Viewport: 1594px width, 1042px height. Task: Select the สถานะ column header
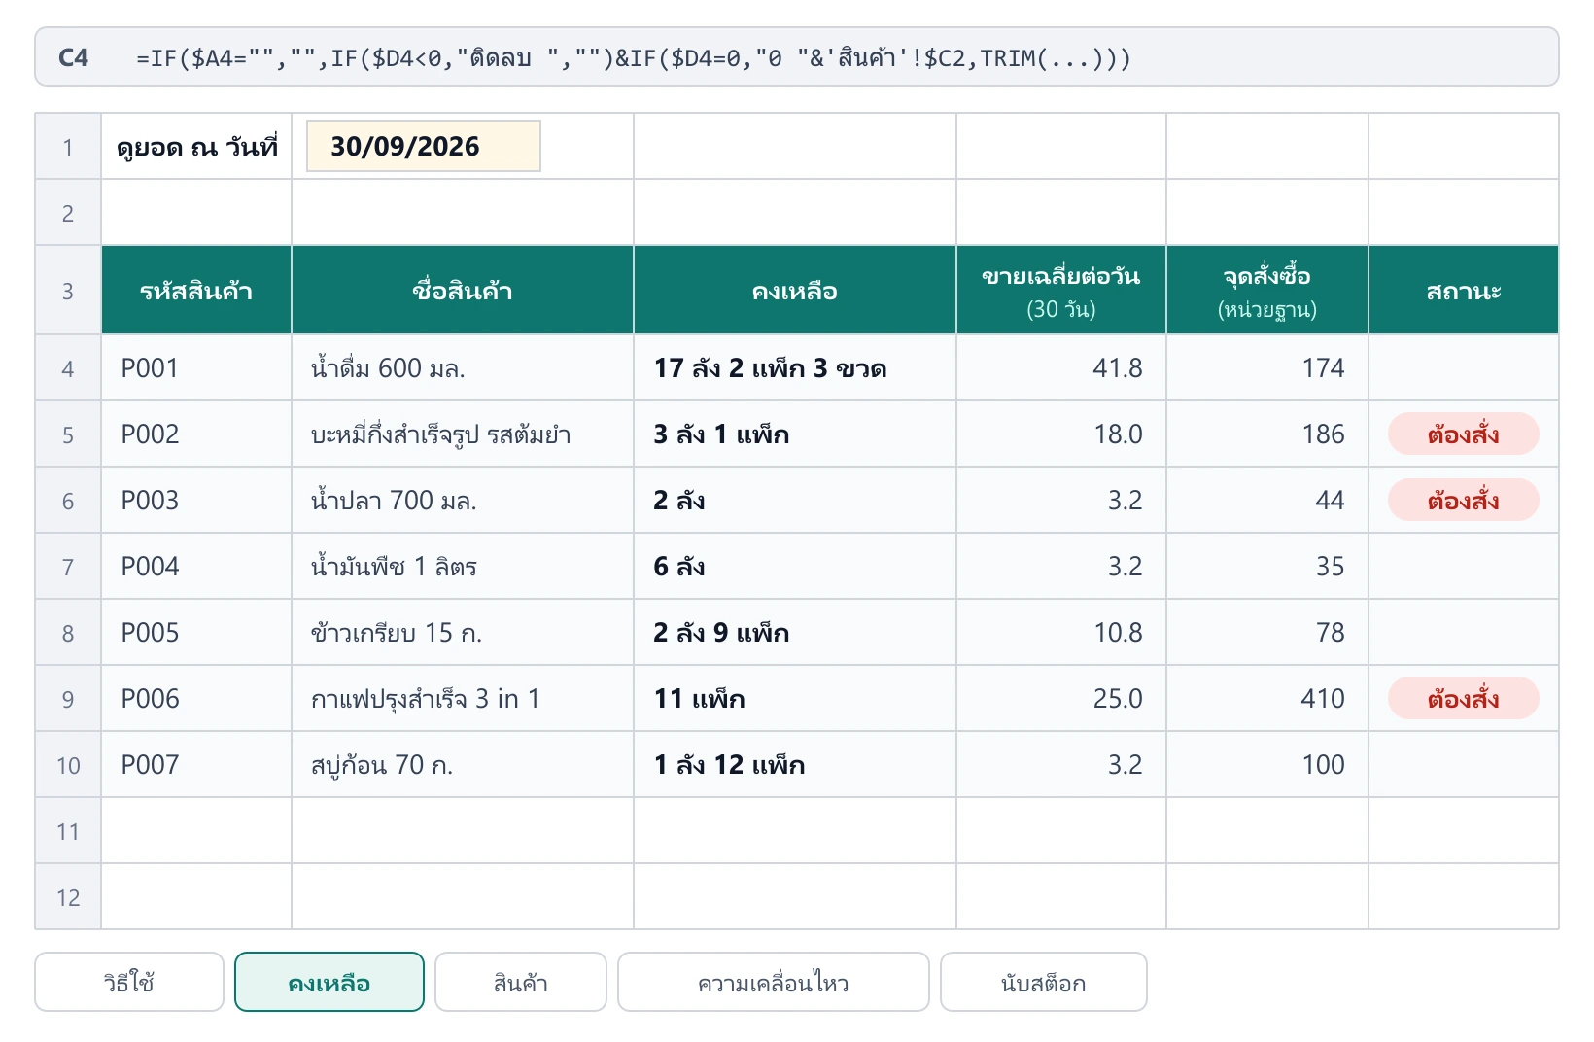click(x=1464, y=291)
